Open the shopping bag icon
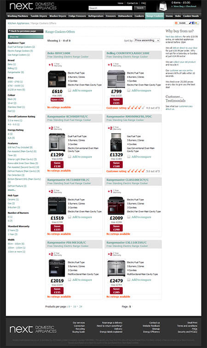This screenshot has height=348, width=207. point(163,6)
